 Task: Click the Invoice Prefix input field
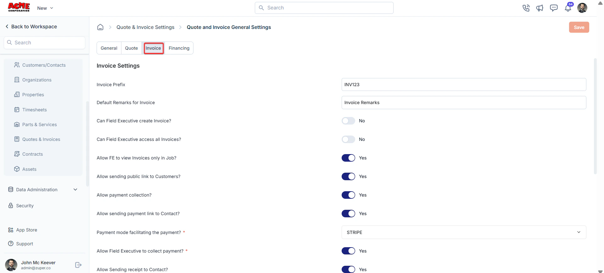point(464,84)
